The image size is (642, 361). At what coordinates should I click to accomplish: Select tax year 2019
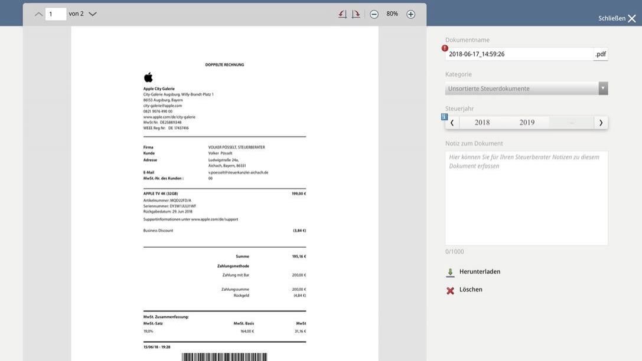tap(527, 123)
